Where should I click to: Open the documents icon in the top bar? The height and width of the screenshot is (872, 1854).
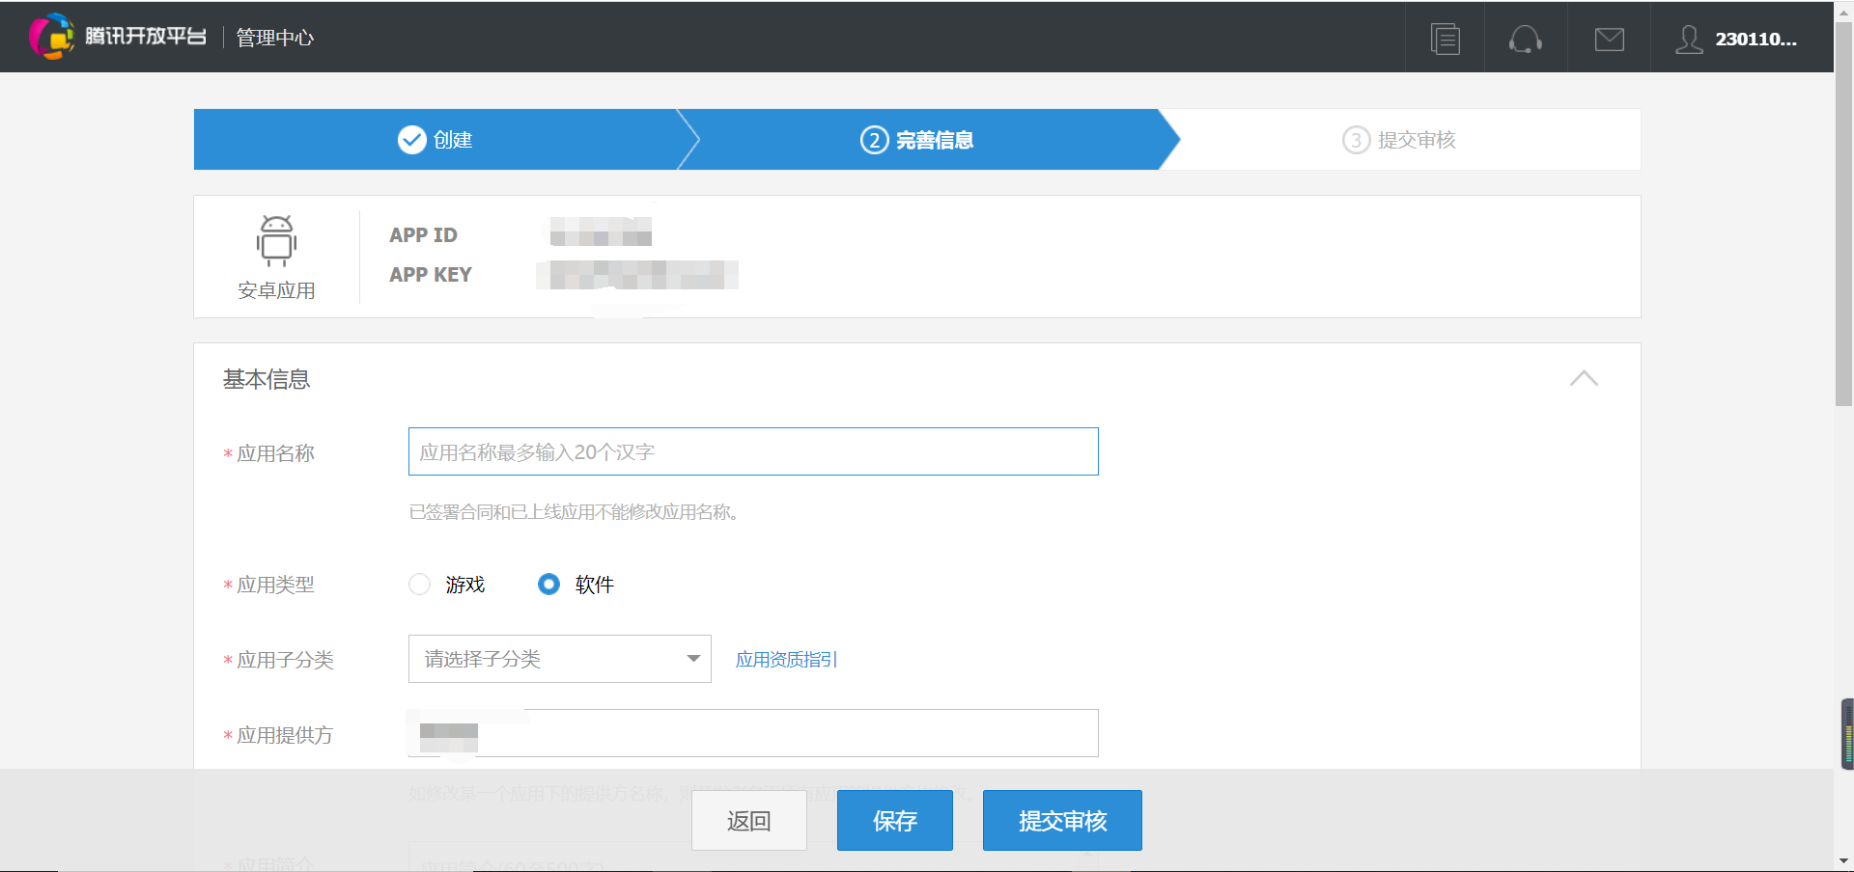(1444, 38)
